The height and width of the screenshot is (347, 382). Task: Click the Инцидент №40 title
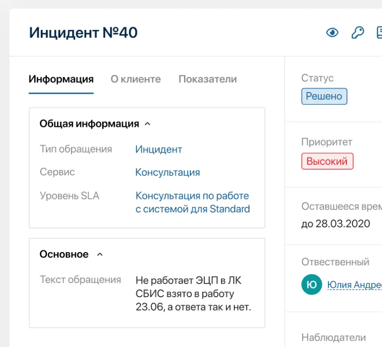tap(84, 33)
